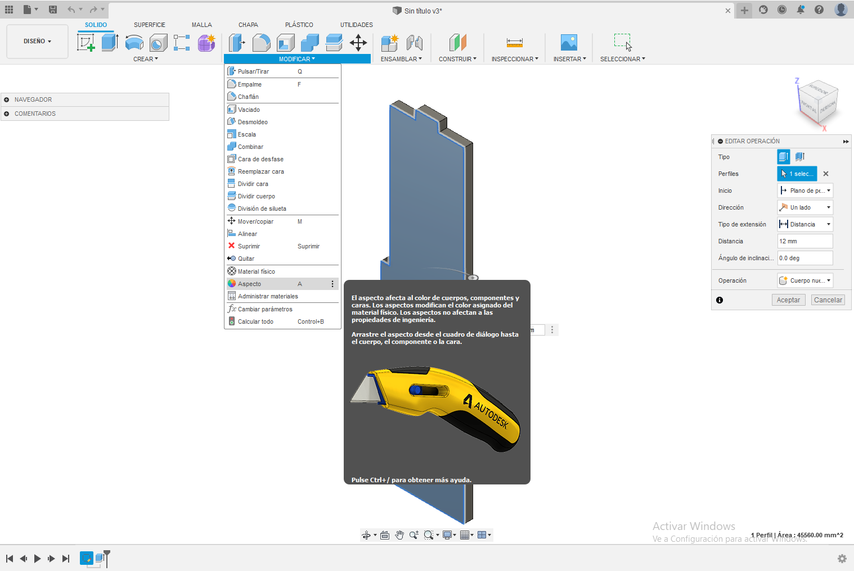The height and width of the screenshot is (571, 854).
Task: Switch to the Chapa tab
Action: click(248, 25)
